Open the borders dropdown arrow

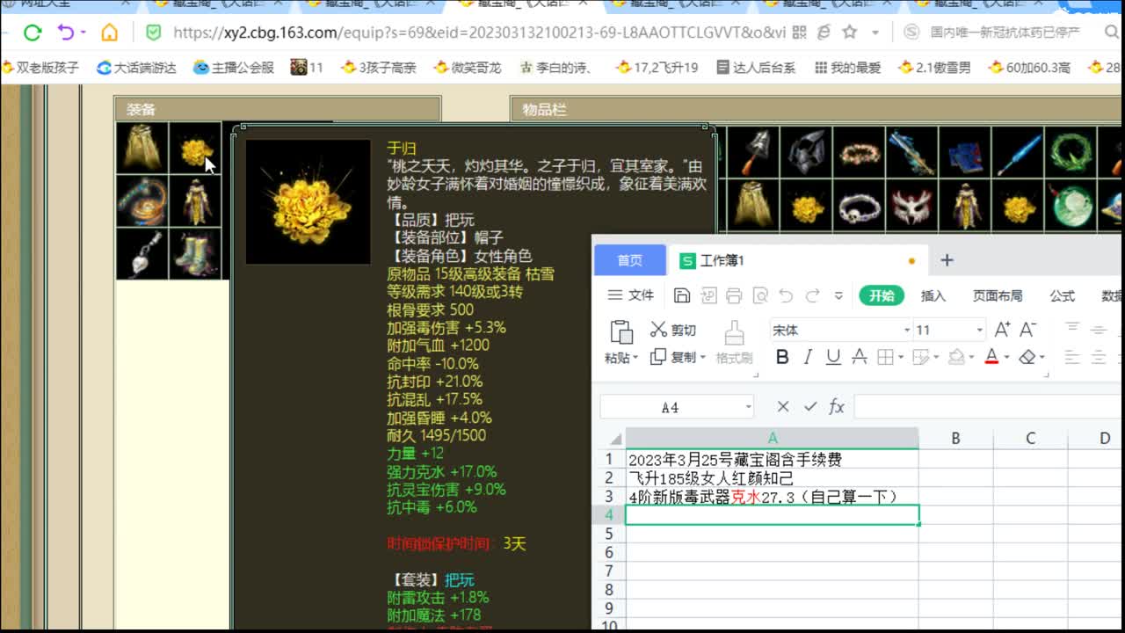(x=900, y=358)
